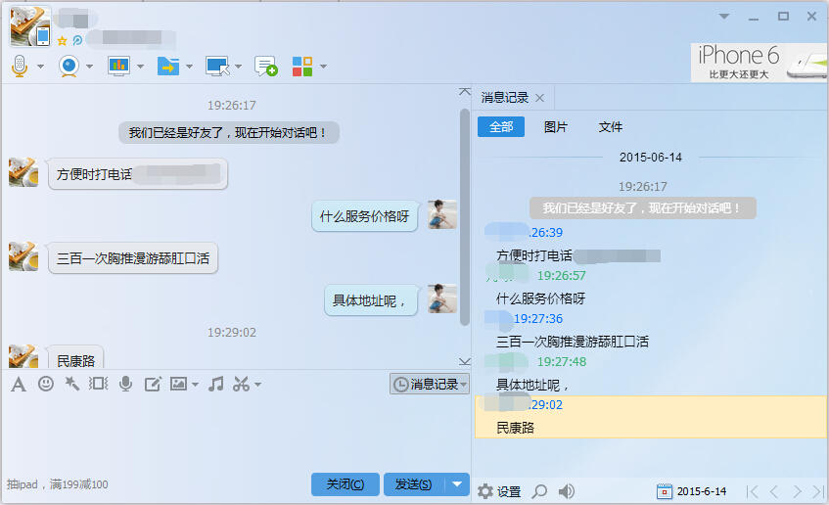Expand video call options arrow
This screenshot has width=829, height=505.
(89, 67)
